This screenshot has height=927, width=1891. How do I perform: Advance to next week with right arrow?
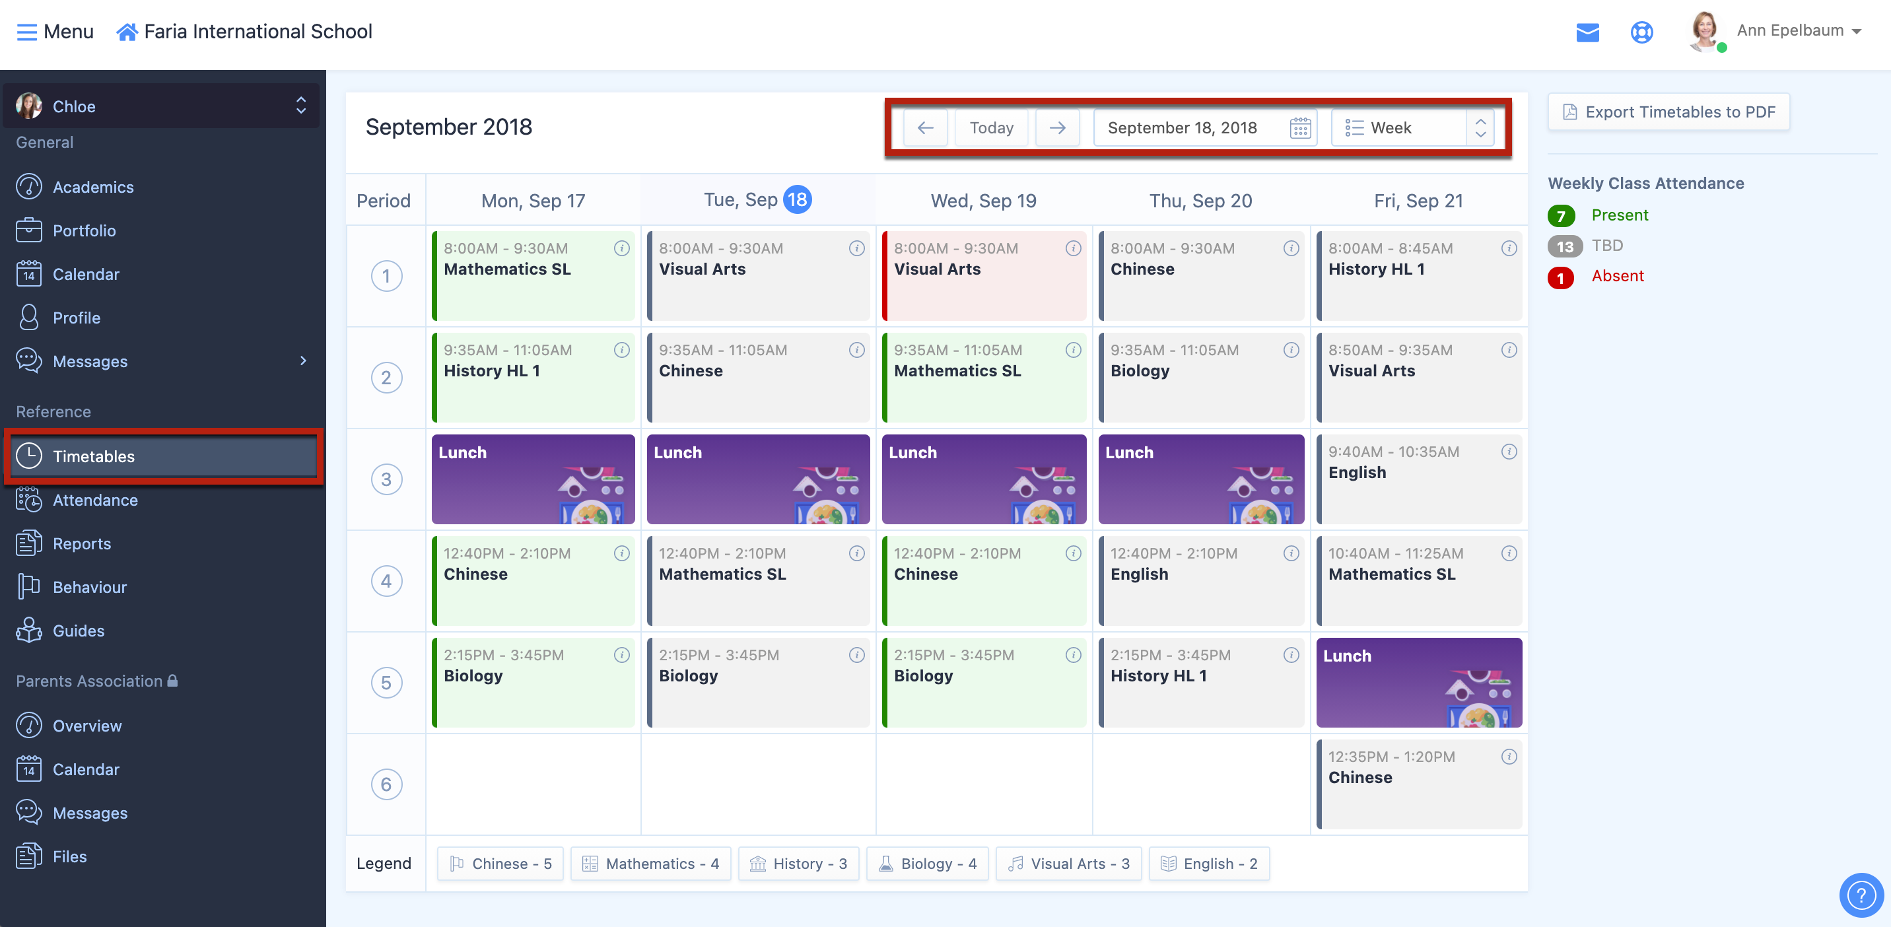pos(1057,127)
